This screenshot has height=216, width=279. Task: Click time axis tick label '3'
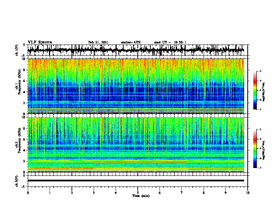pos(94,193)
